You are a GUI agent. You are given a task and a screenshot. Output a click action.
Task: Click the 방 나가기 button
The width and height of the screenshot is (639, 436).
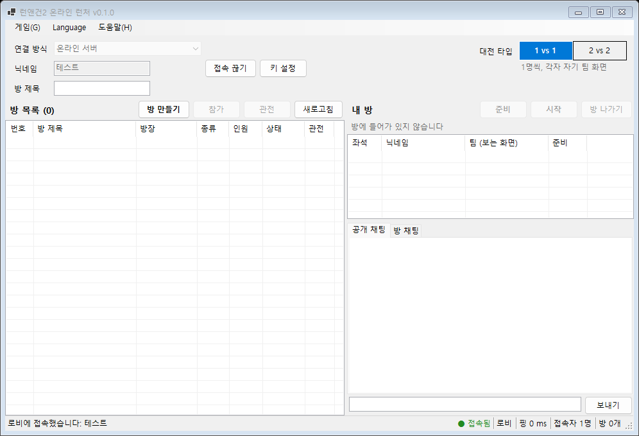click(x=606, y=109)
